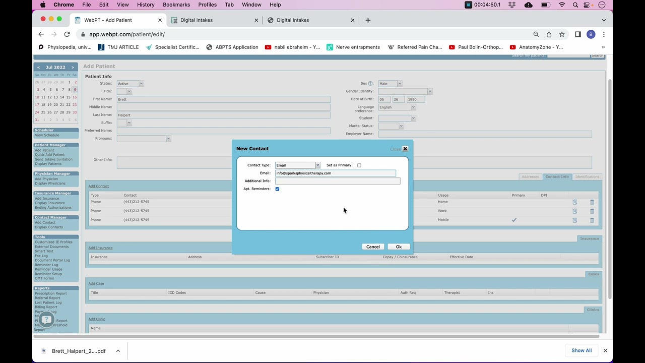
Task: Open the Suffix dropdown
Action: 124,123
